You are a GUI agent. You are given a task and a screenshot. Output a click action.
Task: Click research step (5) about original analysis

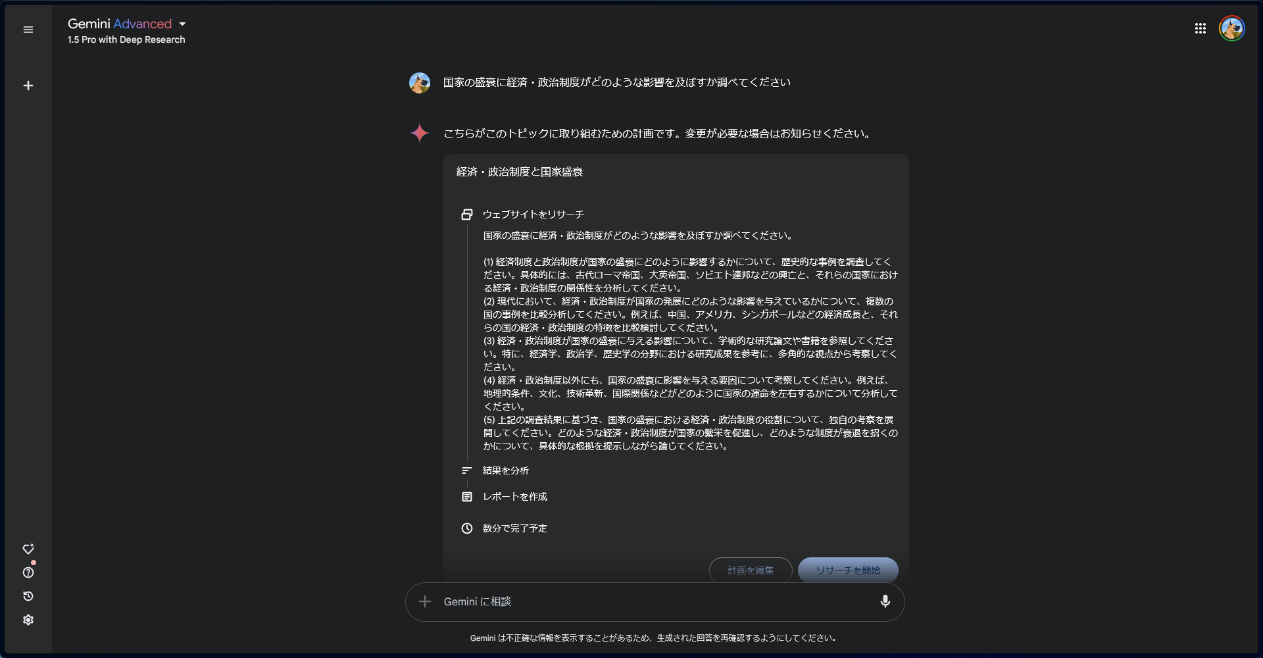tap(691, 433)
